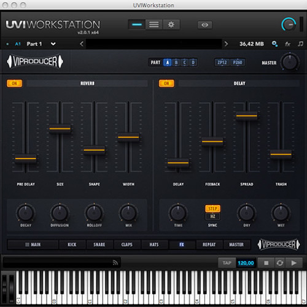Open the settings gear in the header

tap(171, 25)
